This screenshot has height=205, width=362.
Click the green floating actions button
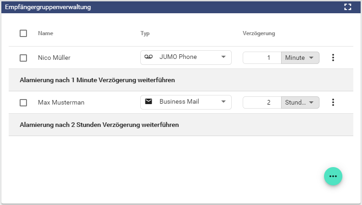click(333, 176)
